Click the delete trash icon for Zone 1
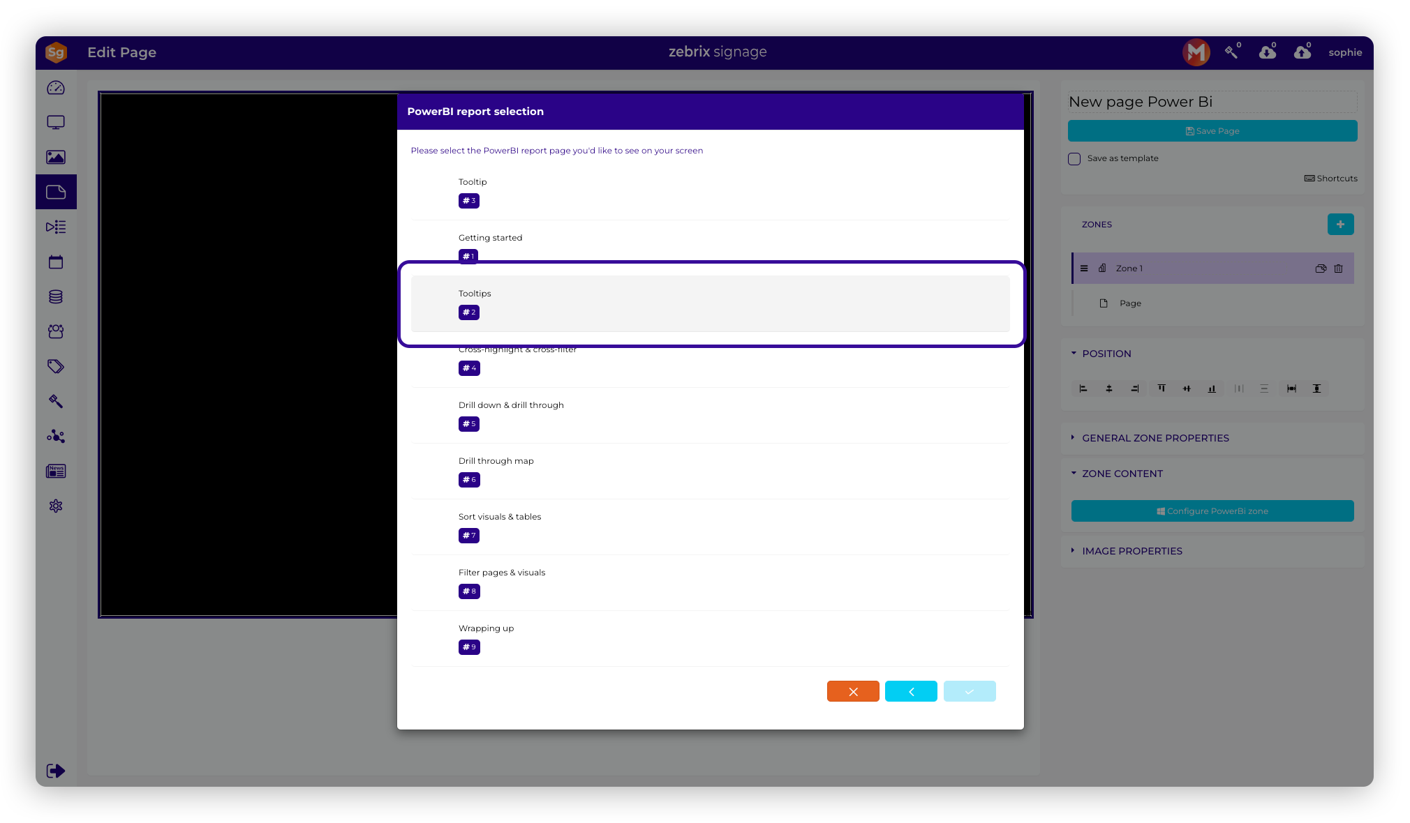Image resolution: width=1410 pixels, height=823 pixels. tap(1338, 269)
